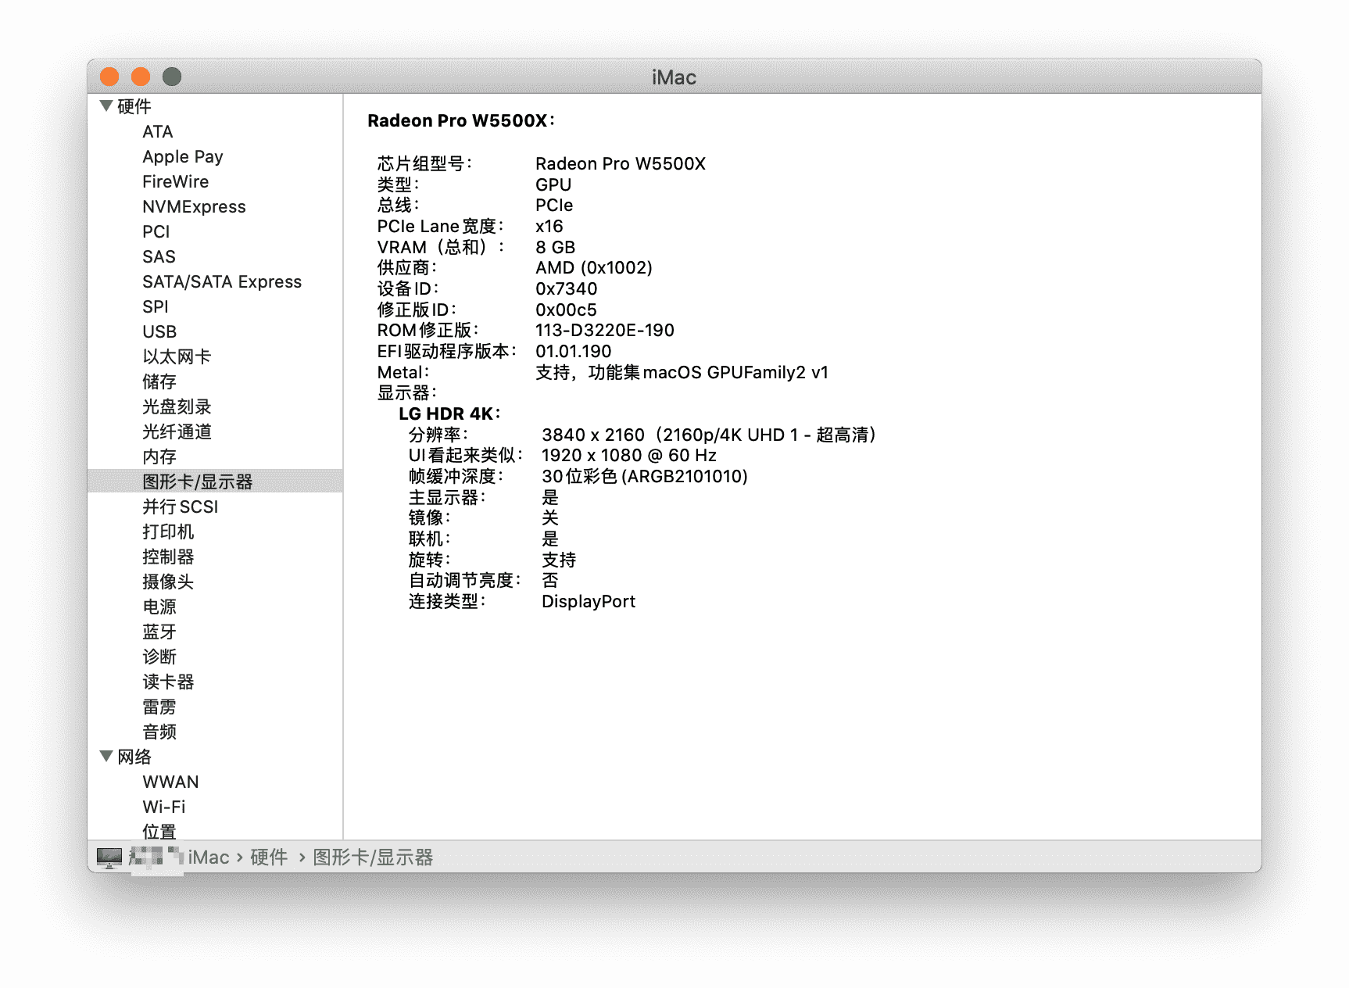1349x988 pixels.
Task: Click the AMD (0x1002) vendor value
Action: 594,268
